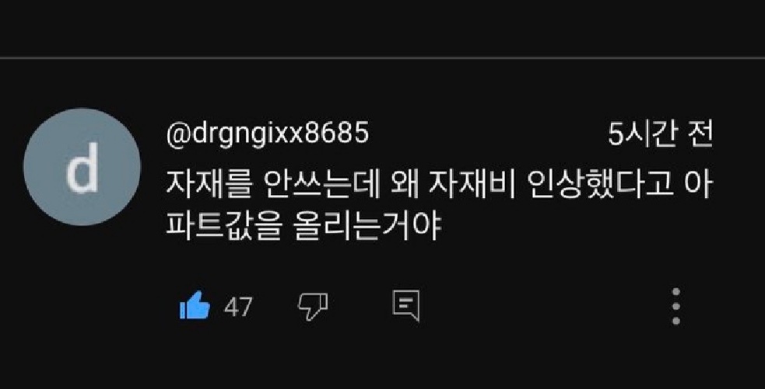
Task: Click the gray 'd' profile avatar
Action: coord(82,166)
